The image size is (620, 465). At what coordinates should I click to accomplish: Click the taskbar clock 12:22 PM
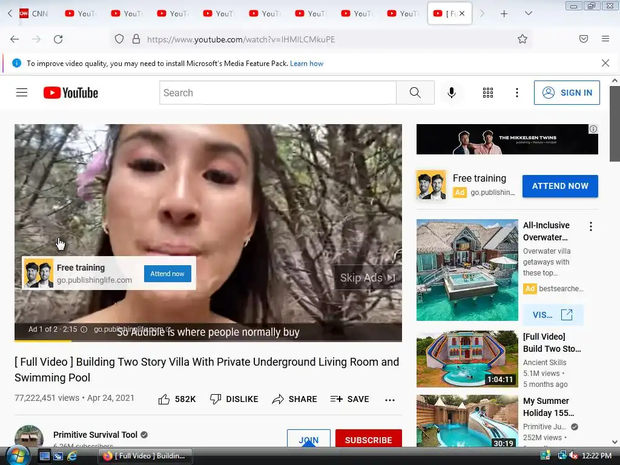[596, 455]
